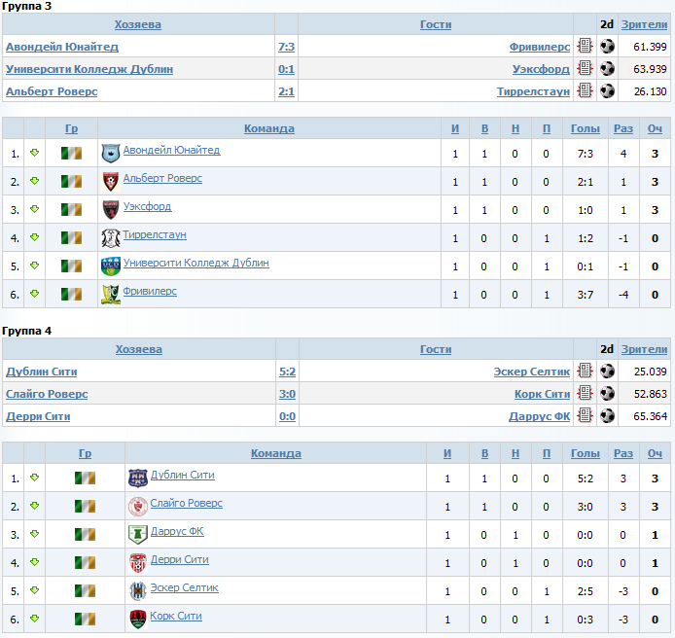The width and height of the screenshot is (675, 638).
Task: Click the 2D ball icon for Университи Колледж Дублин–Уэксфорд
Action: tap(607, 68)
